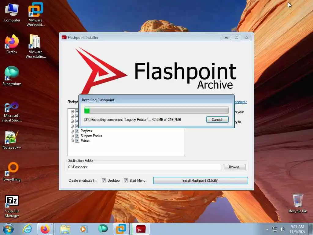
Task: Select the Extras tree row label
Action: (85, 141)
